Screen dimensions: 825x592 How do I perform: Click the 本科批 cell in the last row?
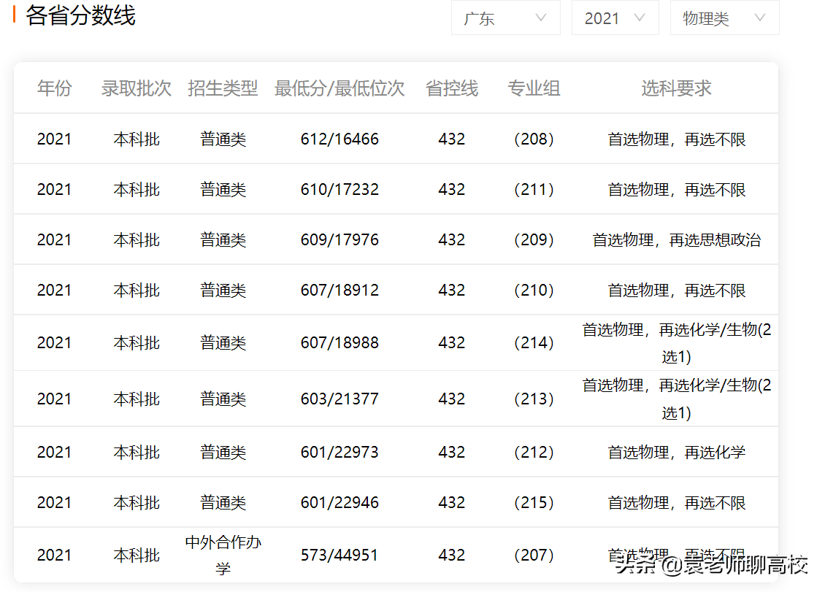click(136, 555)
